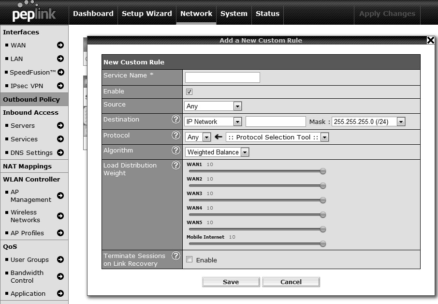Click the Mobile Internet weight slider handle

(322, 244)
